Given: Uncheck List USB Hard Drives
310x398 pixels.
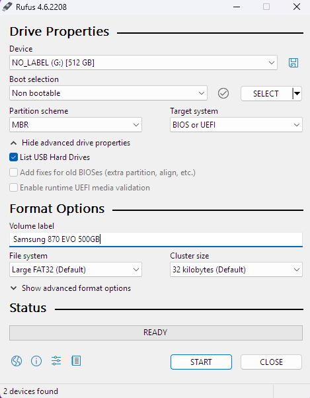Looking at the screenshot, I should (x=13, y=157).
